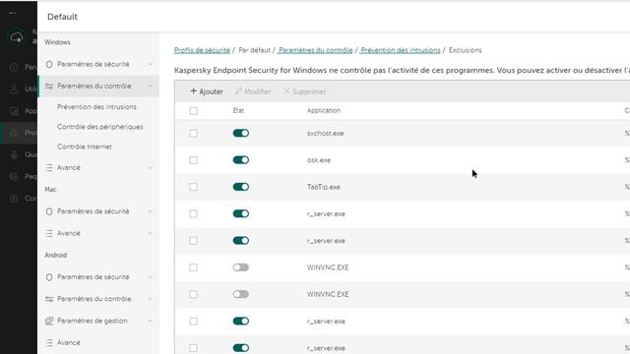This screenshot has height=354, width=630.
Task: Click list icon of Mac Avancé
Action: pyautogui.click(x=49, y=233)
